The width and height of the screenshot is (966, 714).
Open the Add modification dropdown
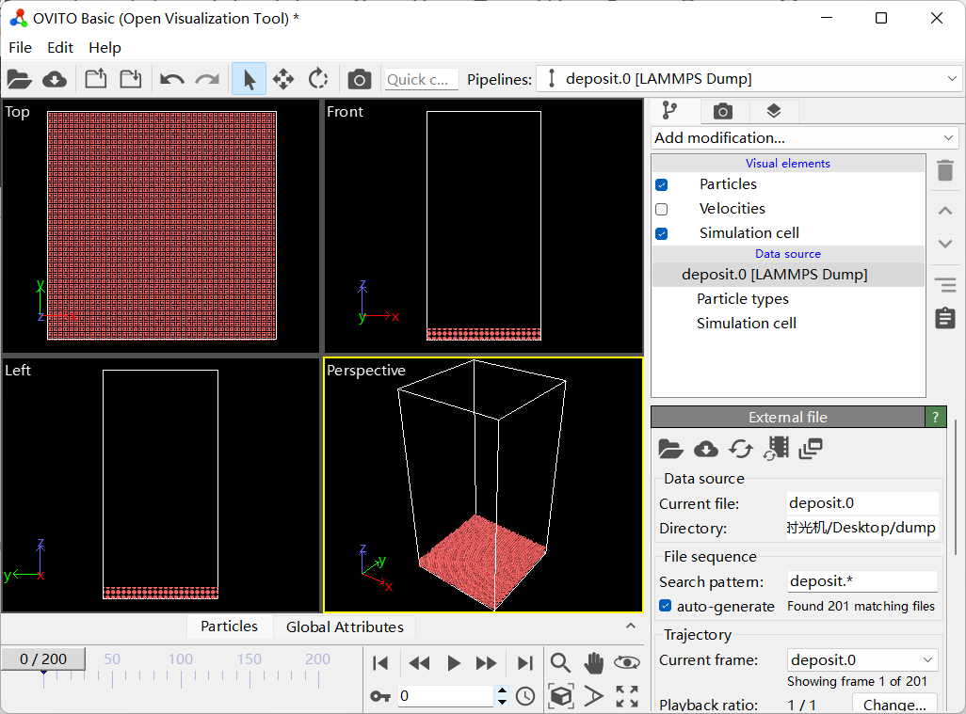[x=804, y=138]
